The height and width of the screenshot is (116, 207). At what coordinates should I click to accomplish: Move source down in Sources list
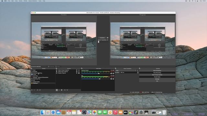(x=67, y=90)
